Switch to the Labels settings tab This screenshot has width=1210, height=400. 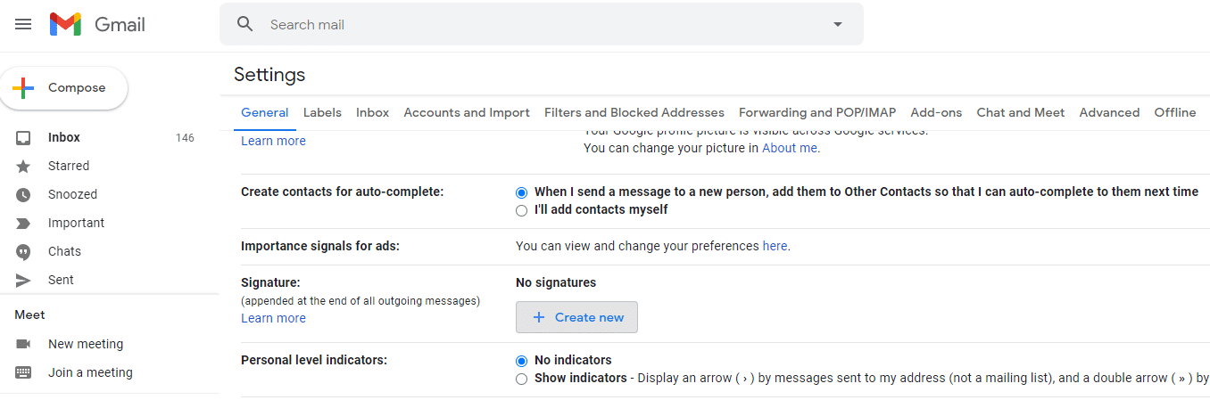322,113
